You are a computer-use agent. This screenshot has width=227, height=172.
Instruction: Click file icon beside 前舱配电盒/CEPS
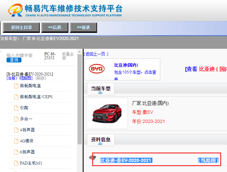16,97
